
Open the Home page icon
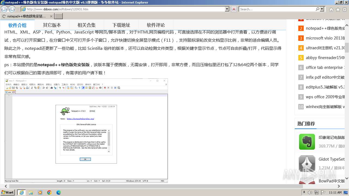[x=331, y=10]
